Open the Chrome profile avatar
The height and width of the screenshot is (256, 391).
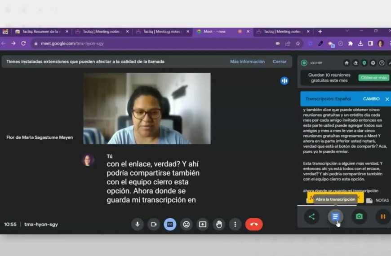[381, 44]
